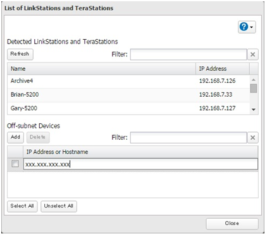Select the Gary-5200 row
Screen dimensions: 265x234
pos(128,108)
